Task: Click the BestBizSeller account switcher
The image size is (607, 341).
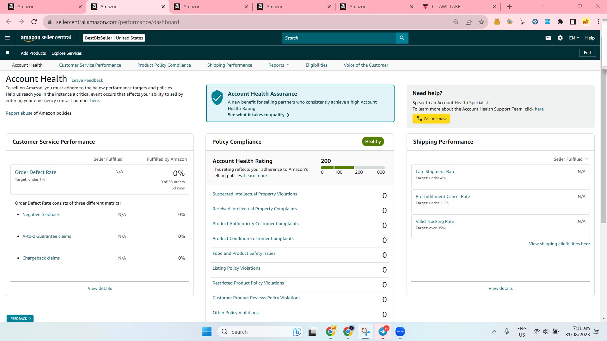Action: (x=114, y=38)
